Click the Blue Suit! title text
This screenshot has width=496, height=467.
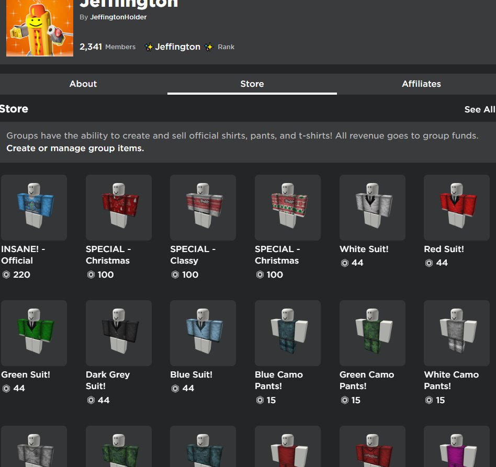[191, 374]
